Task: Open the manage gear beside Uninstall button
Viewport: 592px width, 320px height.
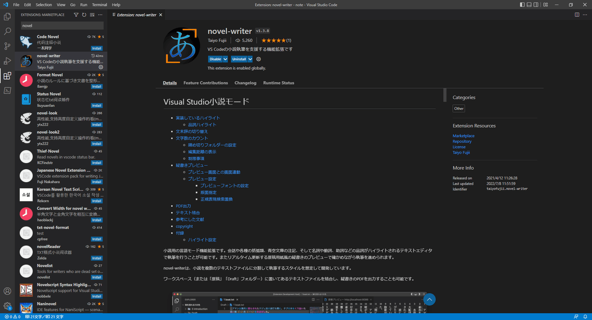Action: click(x=259, y=59)
